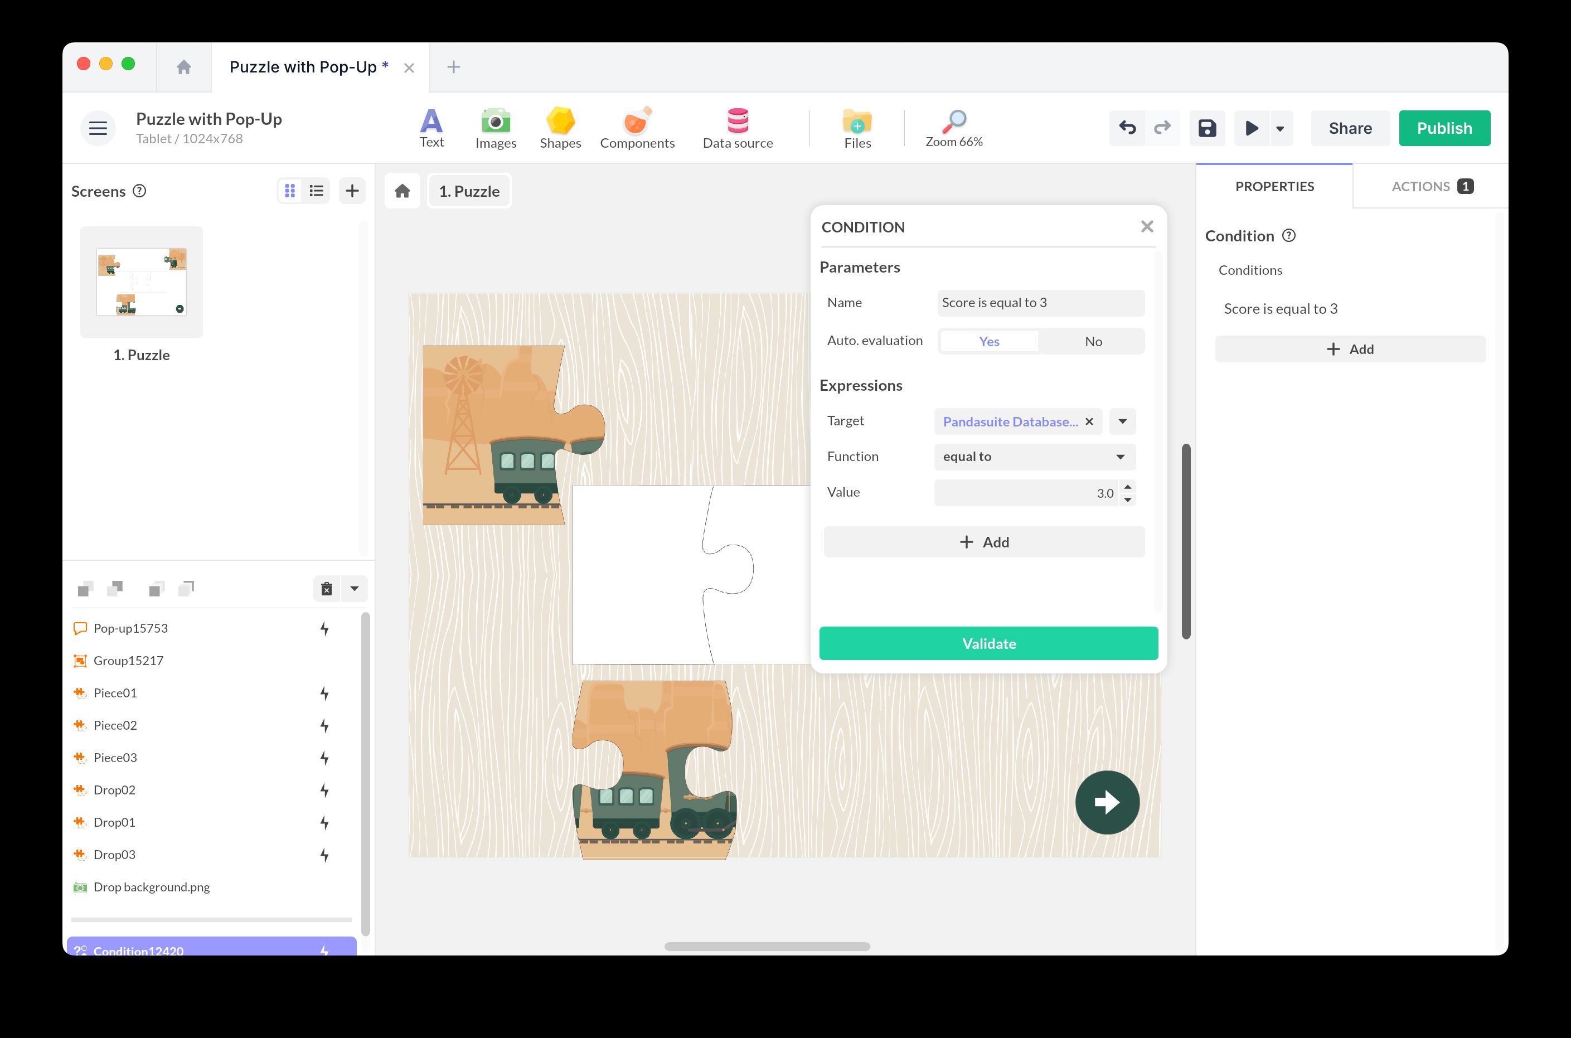
Task: Set Auto. evaluation to Yes
Action: pyautogui.click(x=988, y=342)
